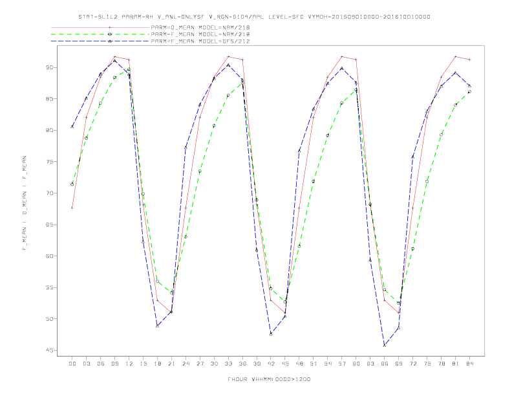Click the blue triangle data point at hour 42

tap(271, 334)
